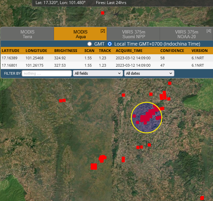
Task: Sort by the SCAN column header
Action: click(x=89, y=51)
